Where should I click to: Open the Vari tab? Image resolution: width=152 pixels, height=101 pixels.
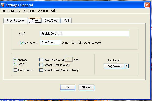66,21
